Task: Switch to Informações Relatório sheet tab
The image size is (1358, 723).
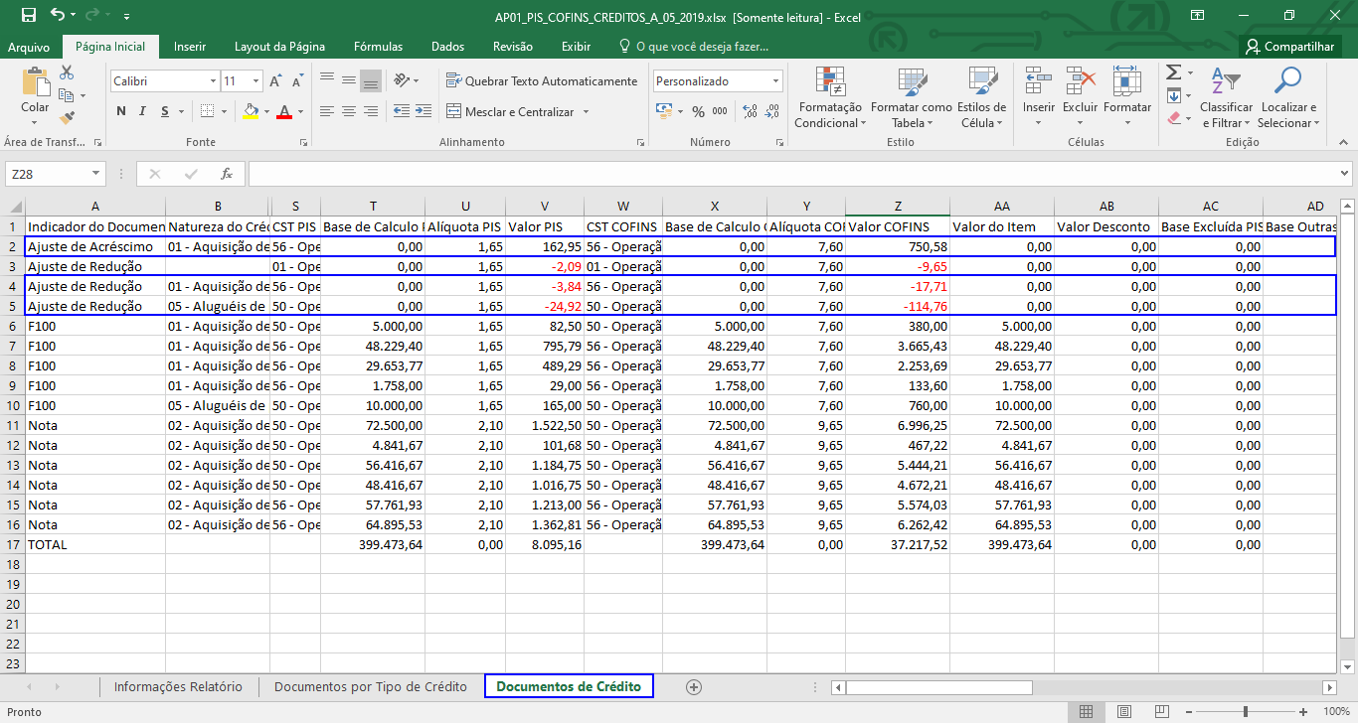Action: click(178, 686)
